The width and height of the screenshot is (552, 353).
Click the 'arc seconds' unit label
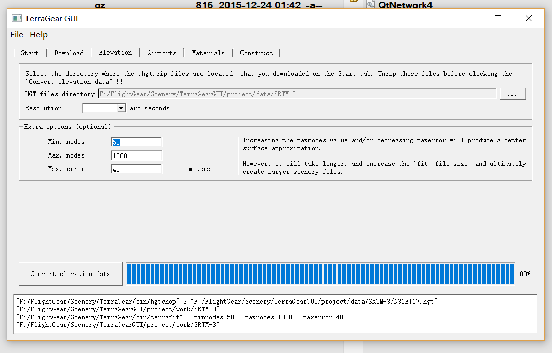150,108
